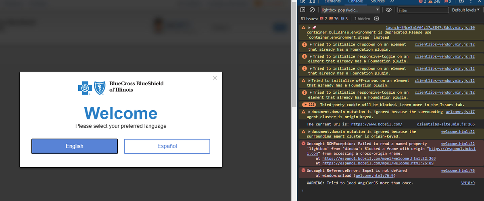
Task: Open the Default levels dropdown
Action: click(x=466, y=10)
